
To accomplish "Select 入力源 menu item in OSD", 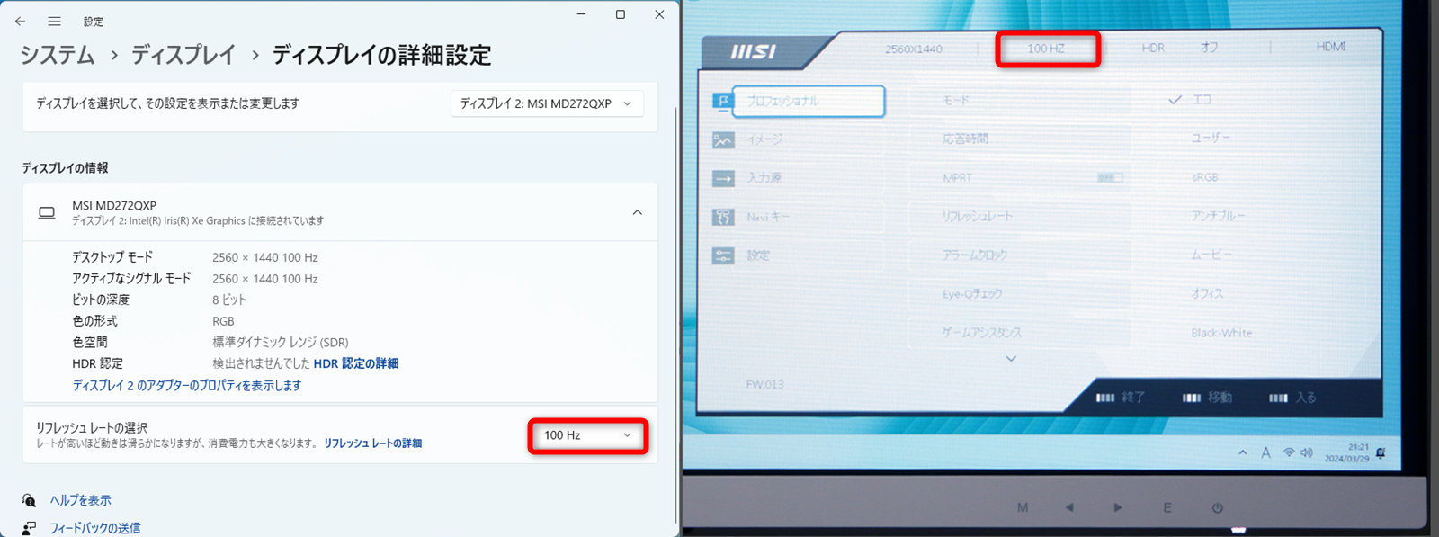I will 764,178.
